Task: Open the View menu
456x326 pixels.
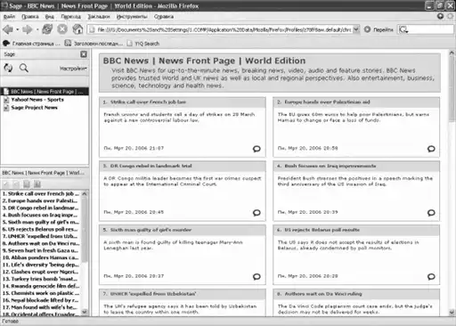Action: 50,17
